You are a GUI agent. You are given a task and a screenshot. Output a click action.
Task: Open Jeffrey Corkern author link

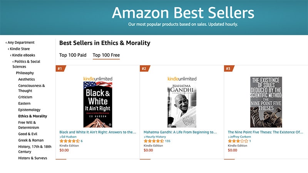coord(241,137)
